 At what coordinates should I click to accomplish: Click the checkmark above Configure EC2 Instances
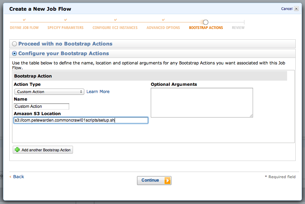(115, 20)
